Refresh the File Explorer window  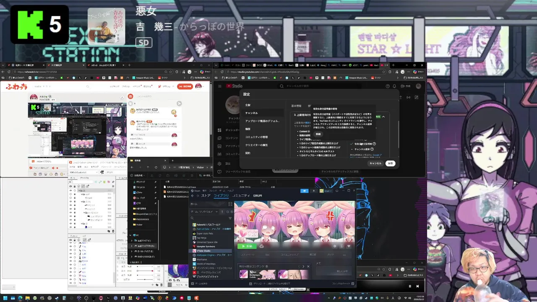point(156,167)
